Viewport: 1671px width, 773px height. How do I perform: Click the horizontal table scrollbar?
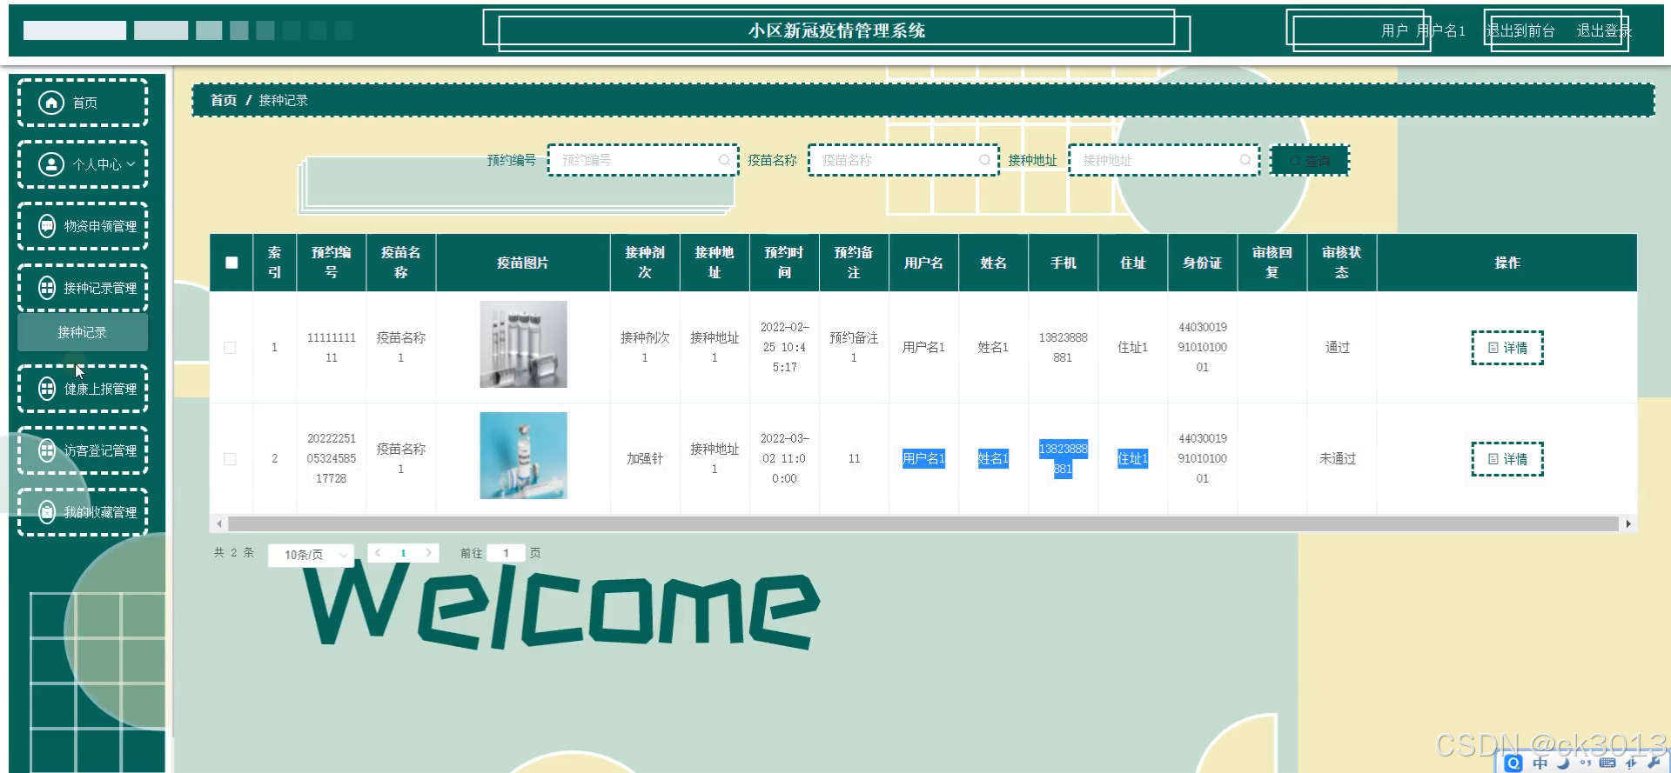(923, 524)
